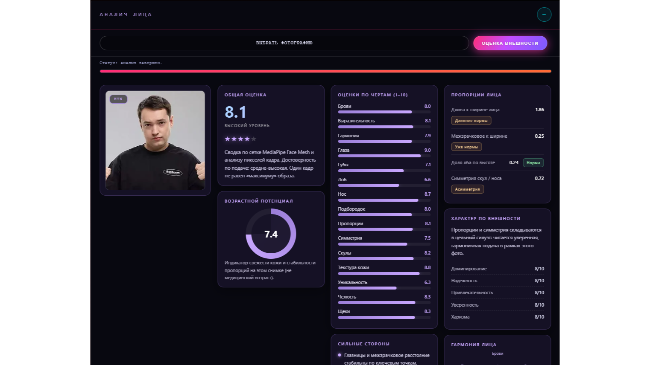
Task: Click the ХАРАКТЕР ПО ВНЕШНОСТИ heading
Action: [x=486, y=218]
